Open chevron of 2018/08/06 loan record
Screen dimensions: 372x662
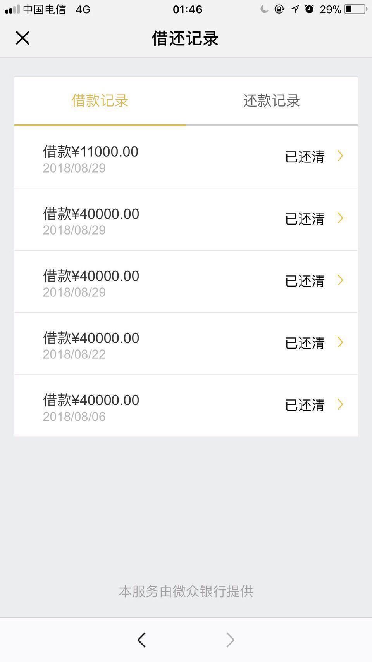(x=340, y=404)
